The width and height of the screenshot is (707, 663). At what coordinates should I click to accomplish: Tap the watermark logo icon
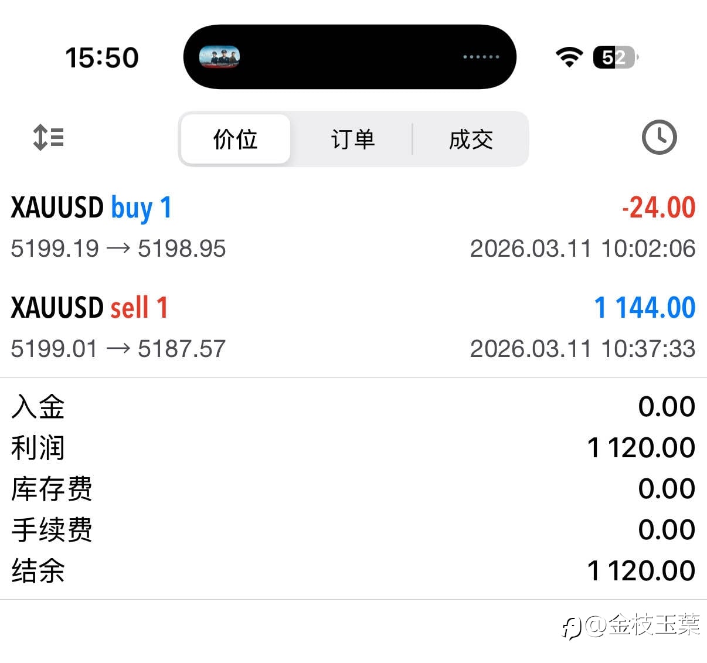point(570,627)
